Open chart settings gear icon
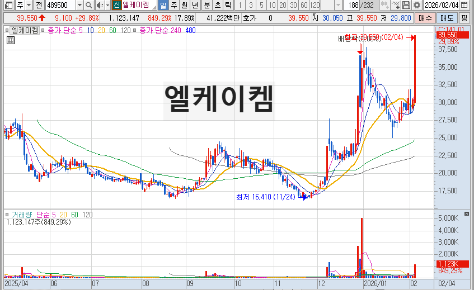The image size is (474, 290). point(416,5)
